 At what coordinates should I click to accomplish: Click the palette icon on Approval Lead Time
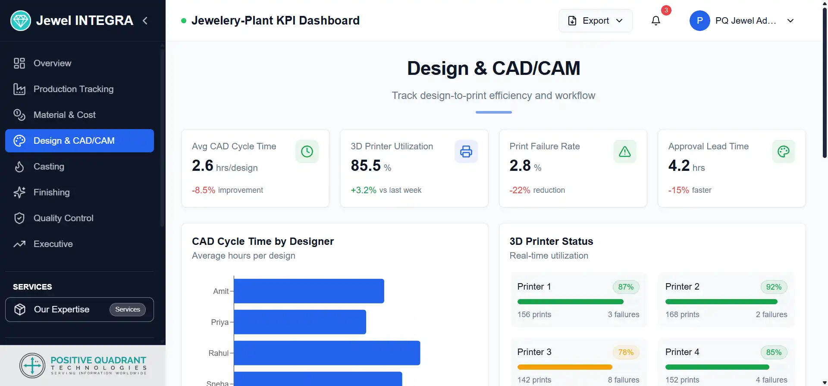784,151
